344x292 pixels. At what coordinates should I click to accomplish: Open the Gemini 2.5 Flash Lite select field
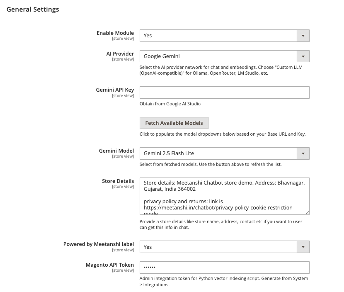coord(225,153)
